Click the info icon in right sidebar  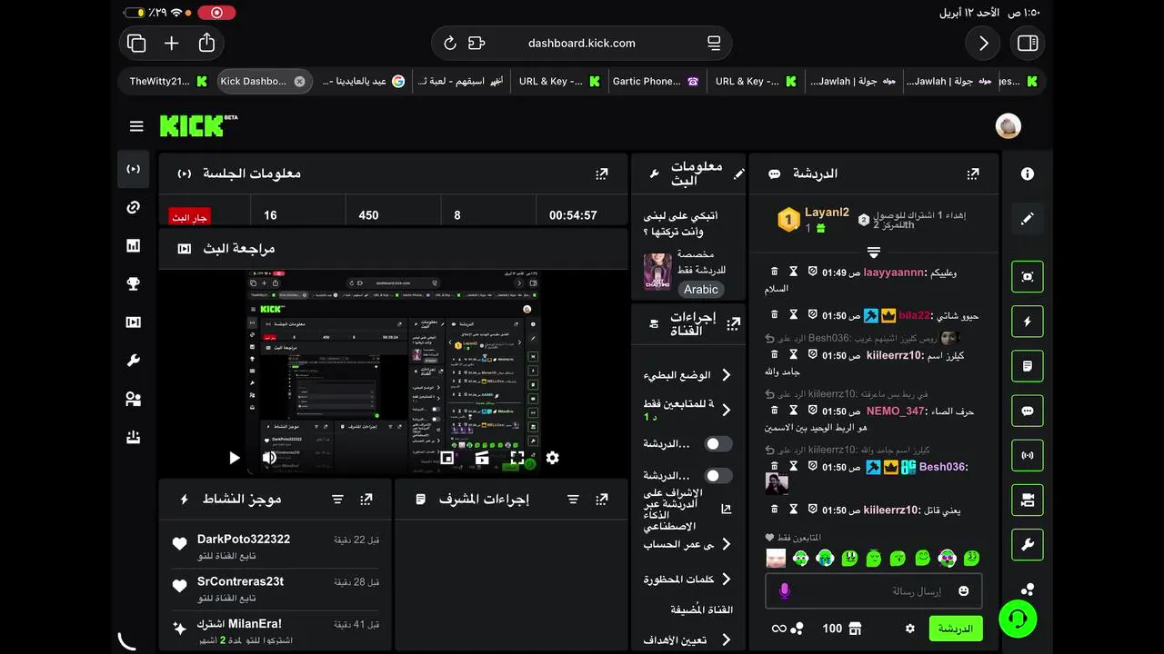click(1028, 173)
